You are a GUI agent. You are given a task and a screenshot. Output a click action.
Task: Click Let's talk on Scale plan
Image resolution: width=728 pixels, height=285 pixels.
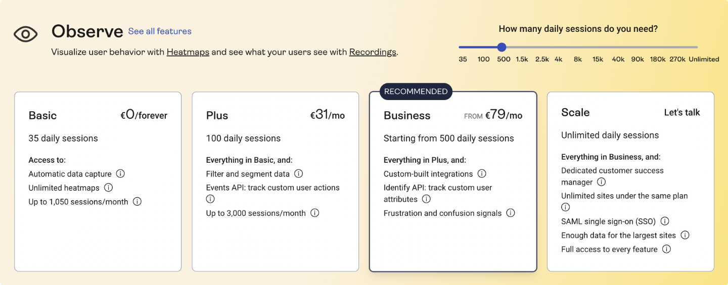[x=681, y=113]
